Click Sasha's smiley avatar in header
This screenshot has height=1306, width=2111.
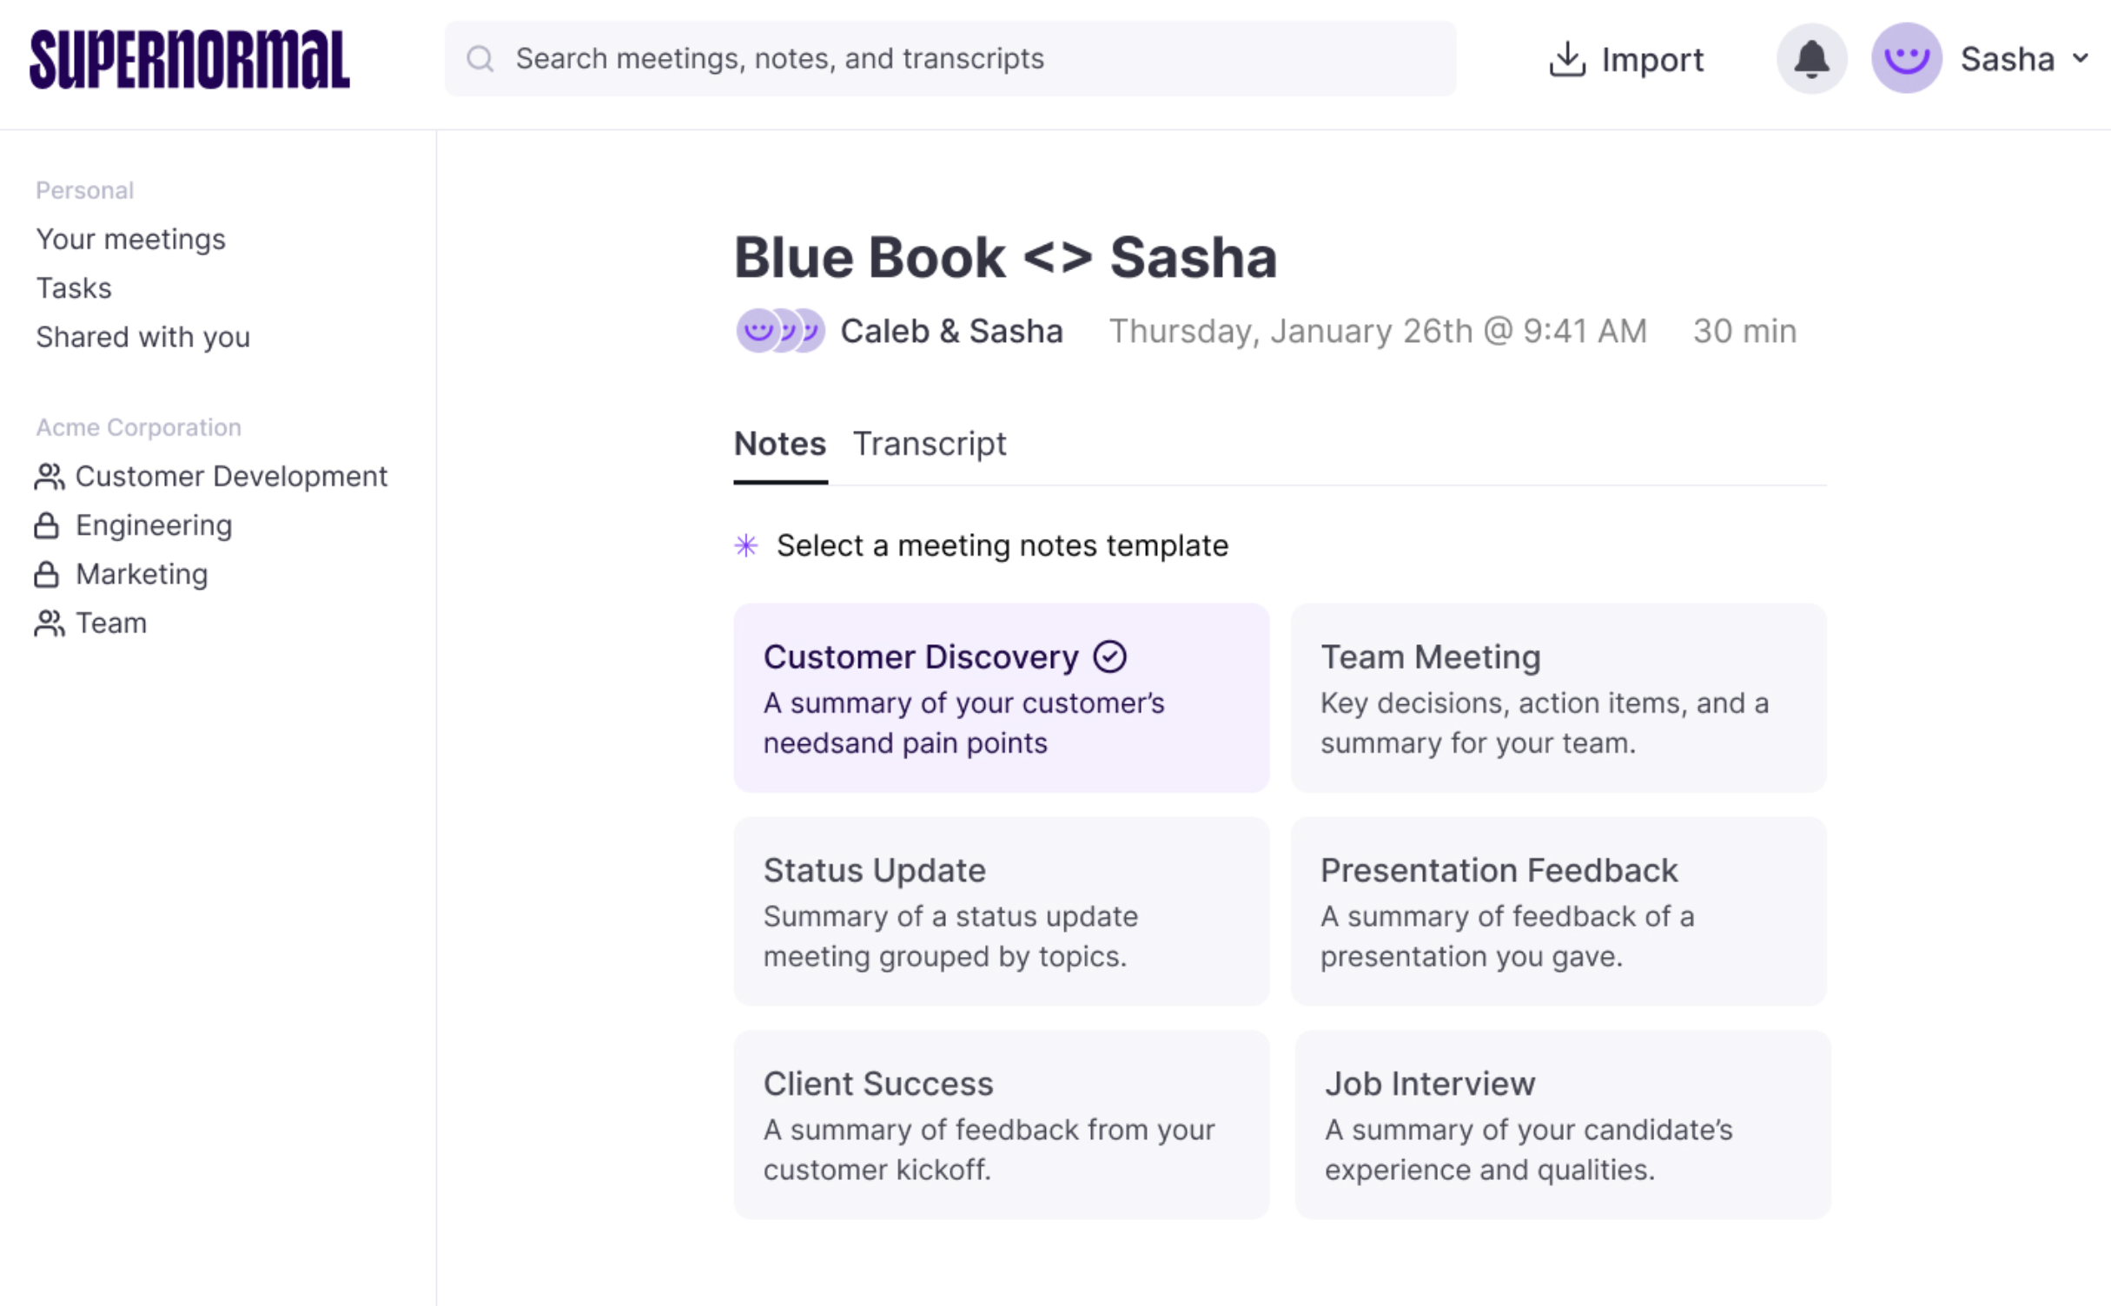(x=1905, y=59)
